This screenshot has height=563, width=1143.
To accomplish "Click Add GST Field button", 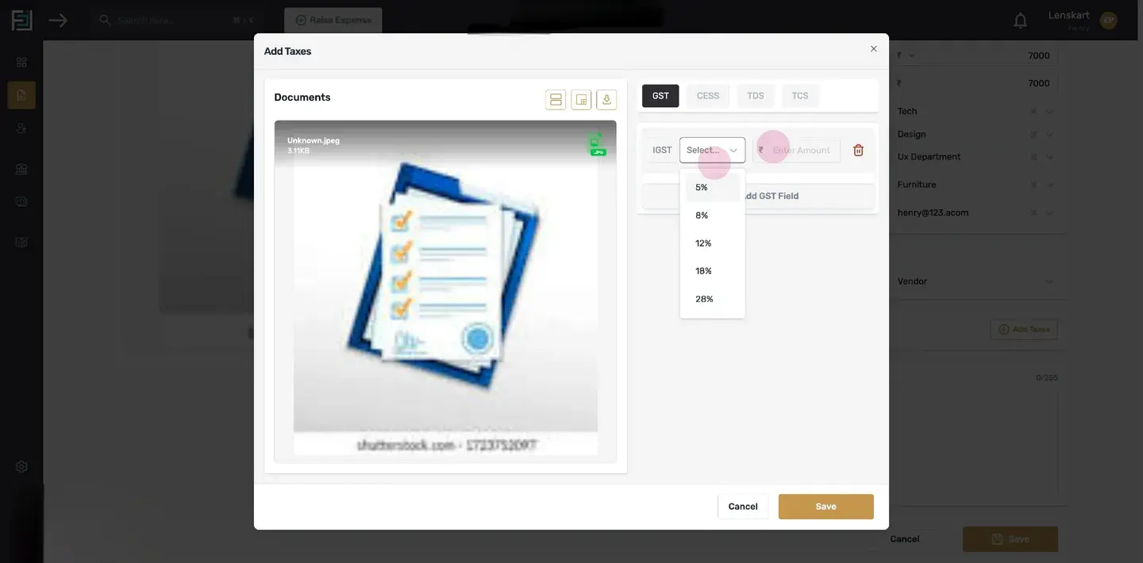I will (758, 196).
